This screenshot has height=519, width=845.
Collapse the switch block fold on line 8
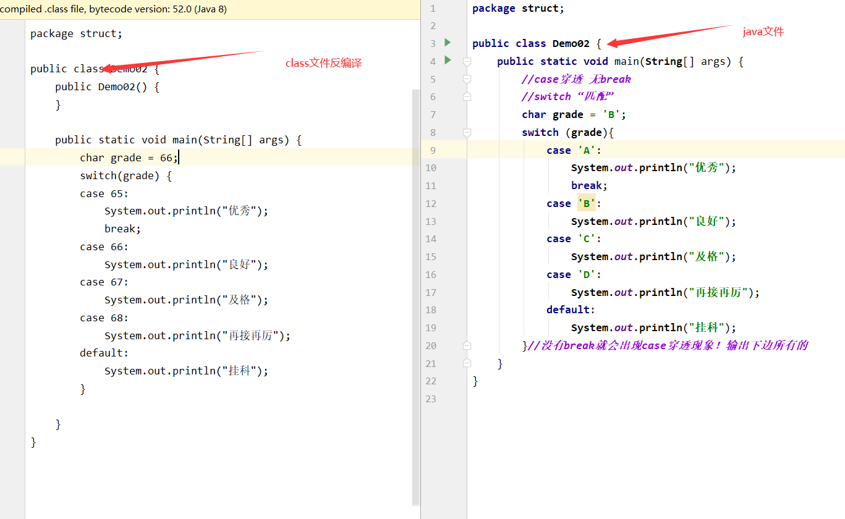point(467,132)
